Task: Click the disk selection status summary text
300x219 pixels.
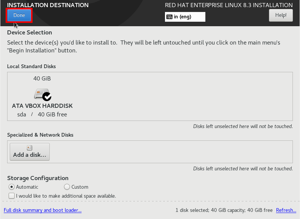Action: pos(224,210)
